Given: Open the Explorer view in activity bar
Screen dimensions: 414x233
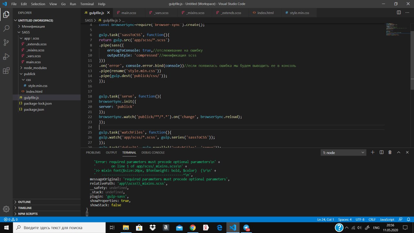Looking at the screenshot, I should coord(6,14).
